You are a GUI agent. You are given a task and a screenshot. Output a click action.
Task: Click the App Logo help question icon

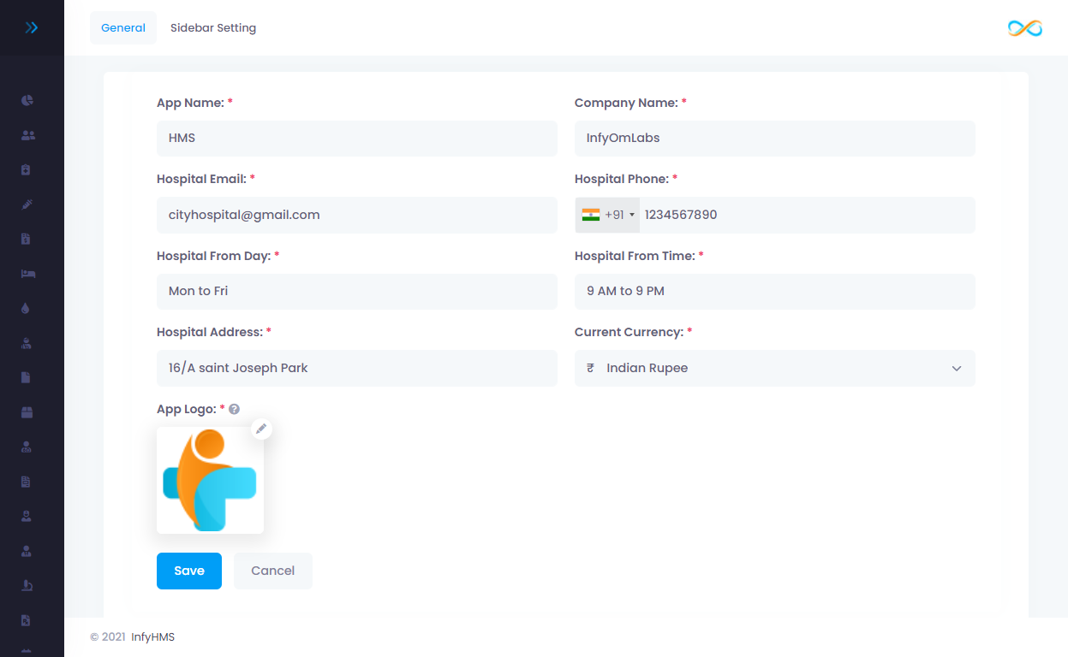point(234,410)
